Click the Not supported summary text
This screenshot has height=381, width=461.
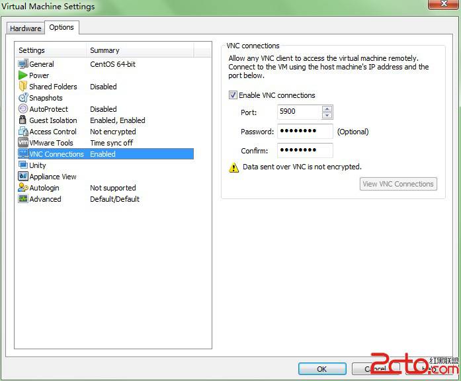[x=113, y=188]
